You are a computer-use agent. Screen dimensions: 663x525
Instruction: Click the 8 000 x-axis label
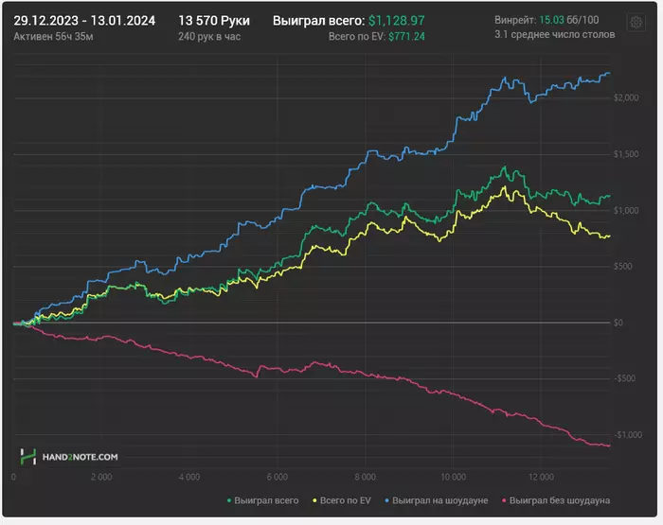pyautogui.click(x=365, y=477)
